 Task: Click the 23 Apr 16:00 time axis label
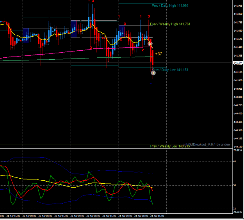109,216
